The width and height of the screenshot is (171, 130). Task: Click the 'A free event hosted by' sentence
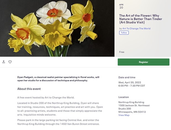46,97
